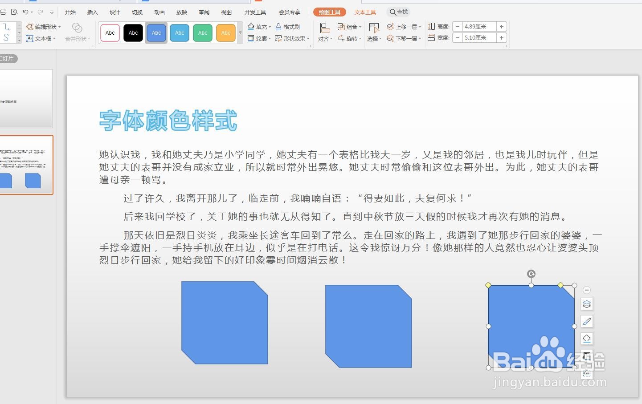This screenshot has height=404, width=642.
Task: Click the 轮廓 (Outline) tool
Action: [x=258, y=38]
